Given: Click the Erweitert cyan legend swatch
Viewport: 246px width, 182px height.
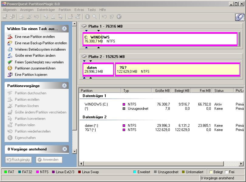Looking at the screenshot, I should pyautogui.click(x=135, y=172).
